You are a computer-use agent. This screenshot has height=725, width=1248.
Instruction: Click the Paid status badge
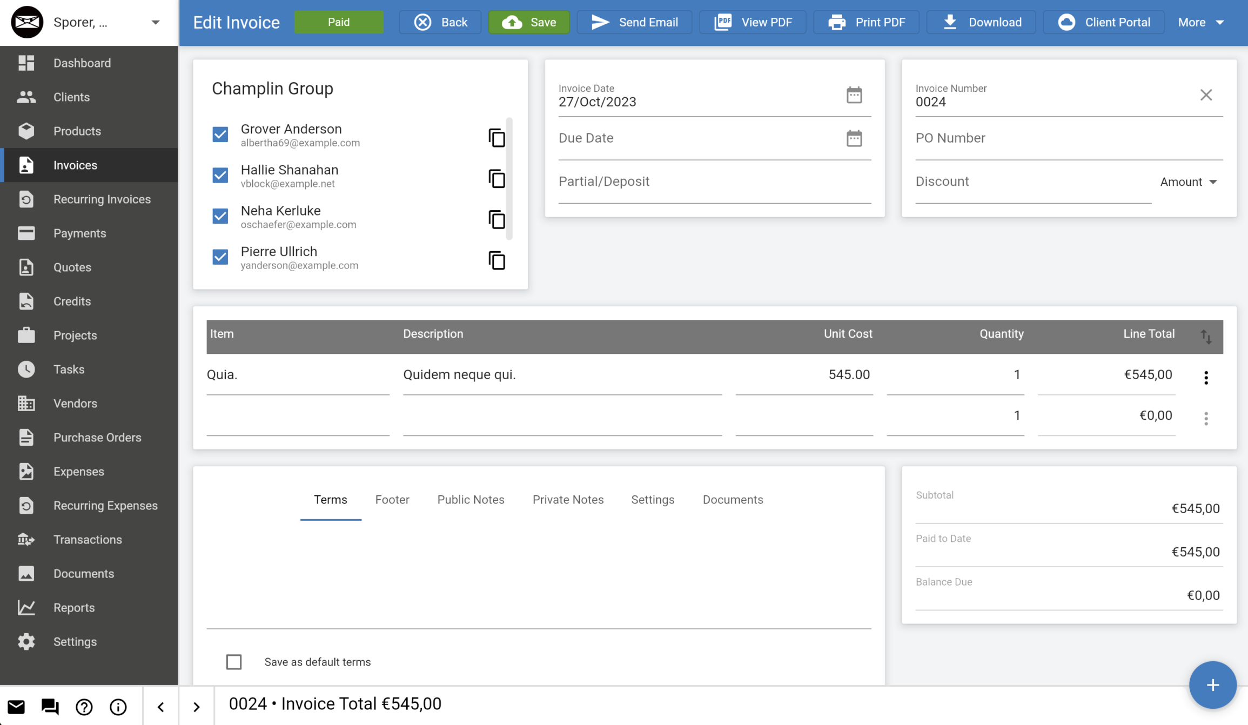(x=339, y=22)
